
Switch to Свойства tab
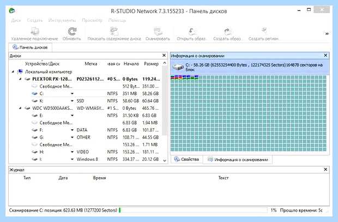186,159
